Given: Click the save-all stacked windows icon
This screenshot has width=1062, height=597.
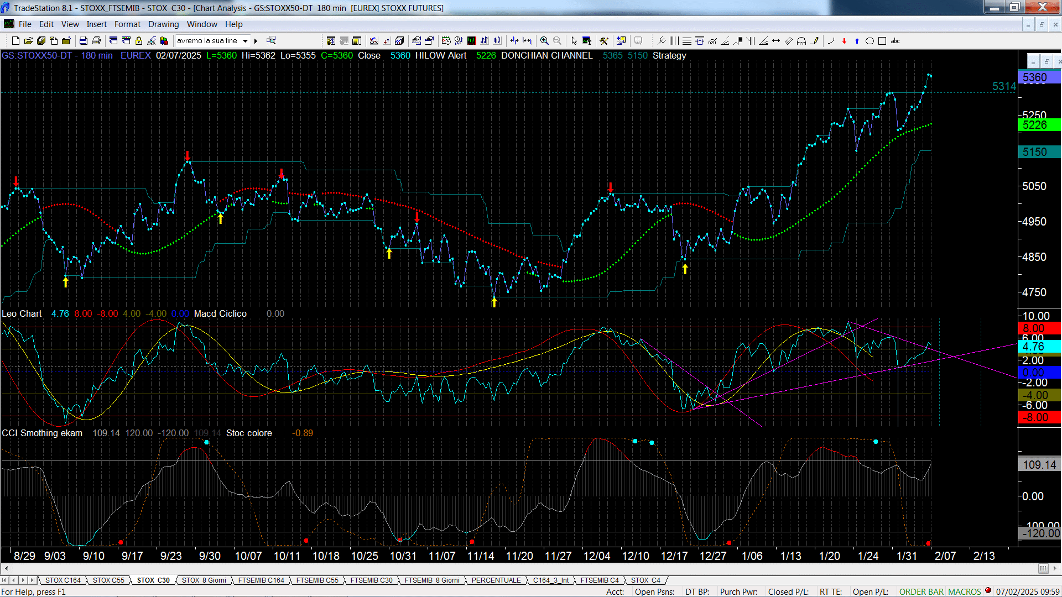Looking at the screenshot, I should pos(41,41).
